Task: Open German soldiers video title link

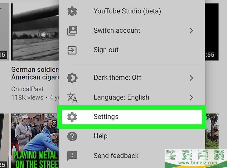Action: click(35, 73)
